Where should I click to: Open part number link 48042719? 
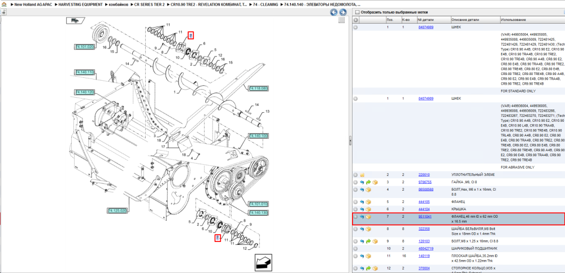click(425, 249)
